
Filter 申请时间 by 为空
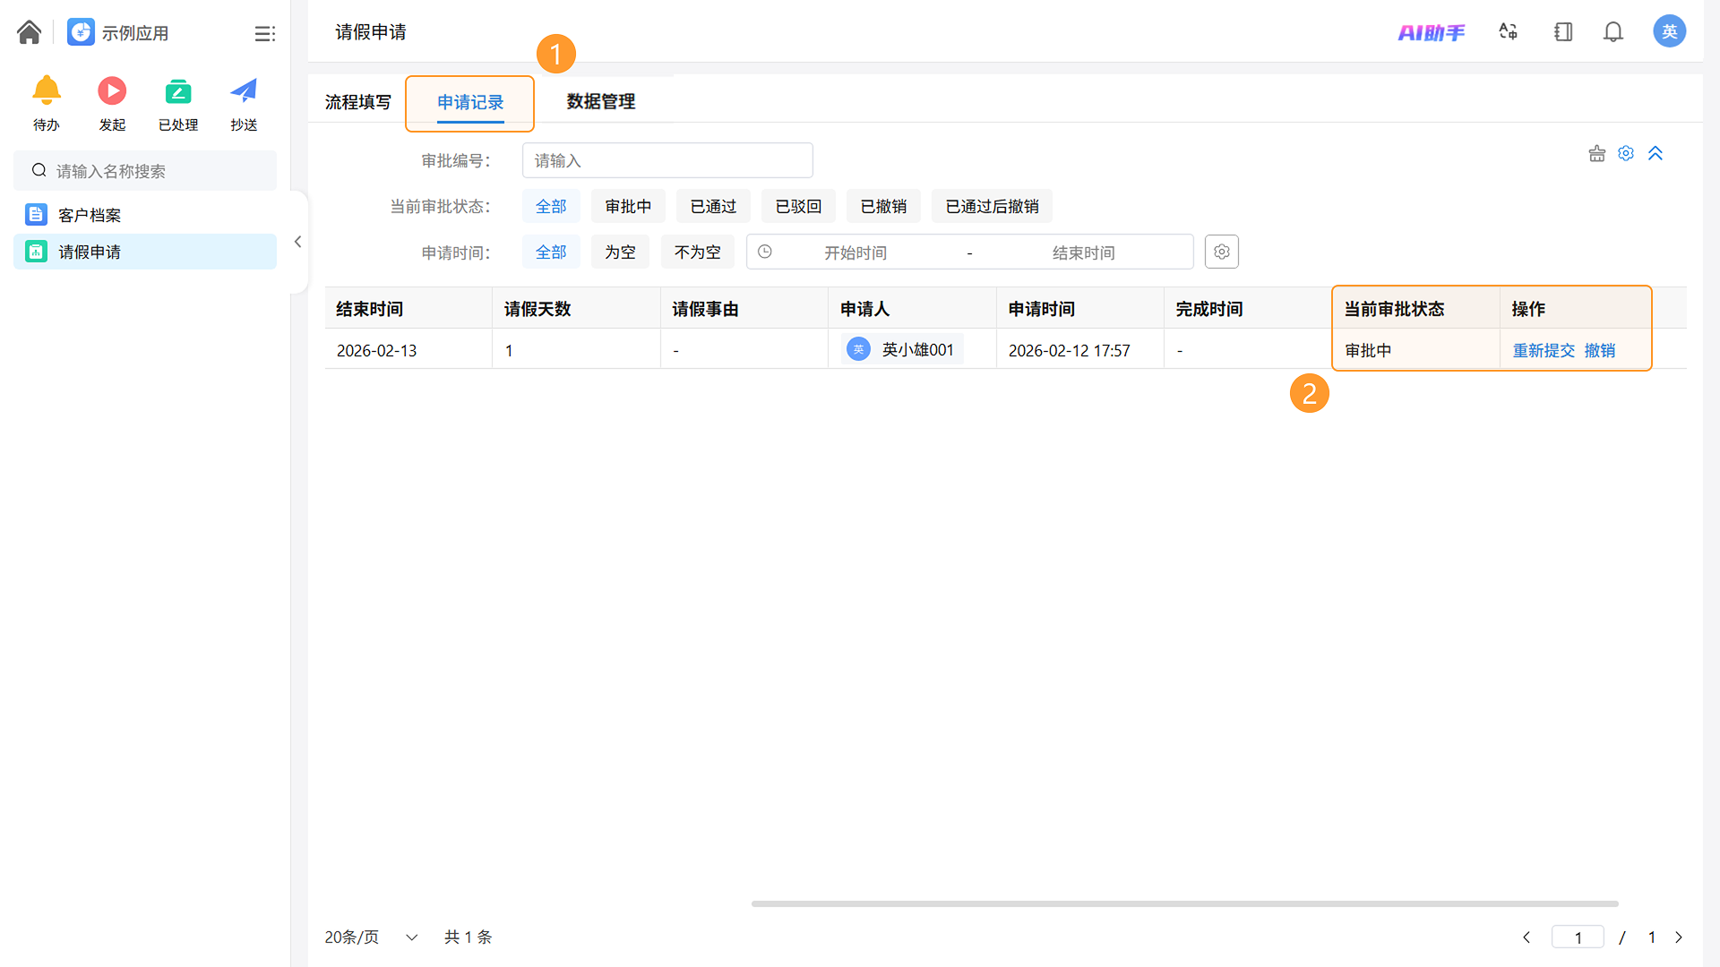click(620, 252)
